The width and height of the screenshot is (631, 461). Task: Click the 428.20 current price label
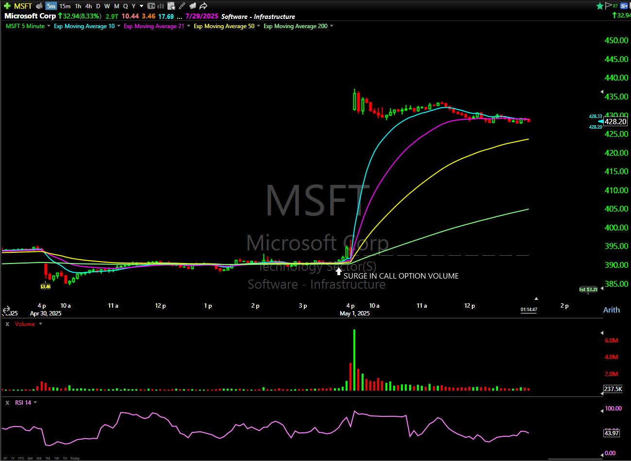[615, 122]
